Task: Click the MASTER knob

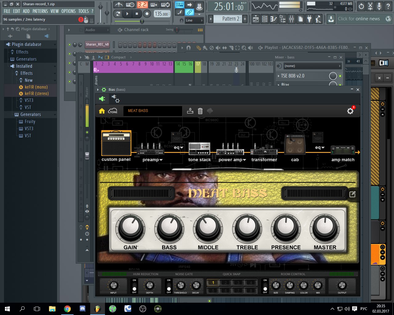Action: 325,228
